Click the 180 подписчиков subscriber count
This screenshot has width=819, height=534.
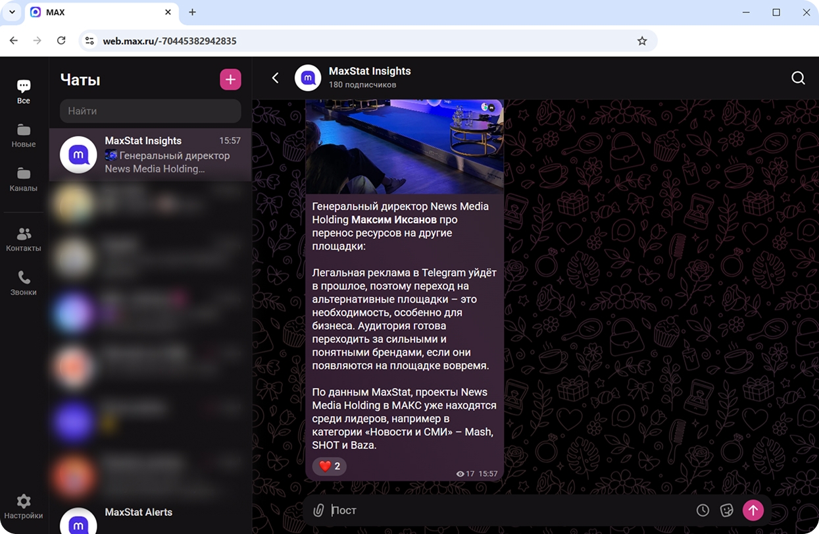[x=362, y=85]
